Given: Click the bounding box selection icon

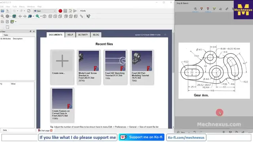Looking at the screenshot, I should (14, 16).
